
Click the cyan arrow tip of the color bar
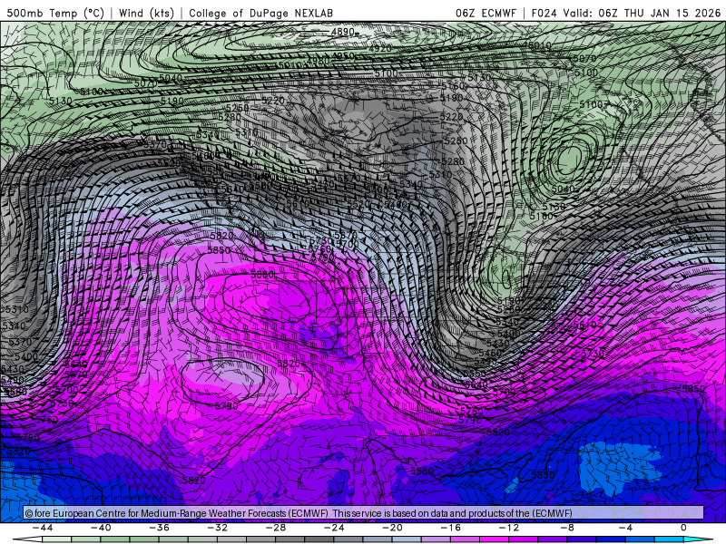(x=699, y=539)
